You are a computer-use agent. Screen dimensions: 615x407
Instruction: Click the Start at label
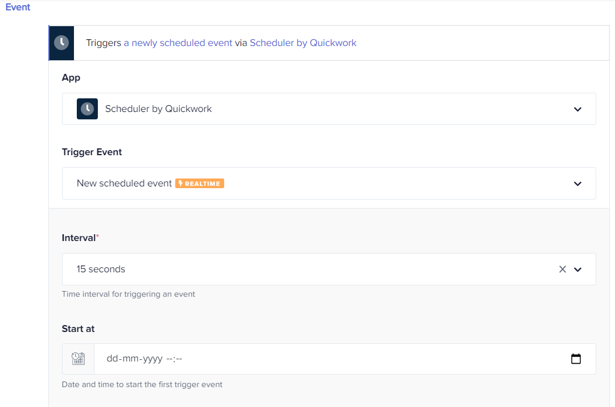pyautogui.click(x=78, y=329)
